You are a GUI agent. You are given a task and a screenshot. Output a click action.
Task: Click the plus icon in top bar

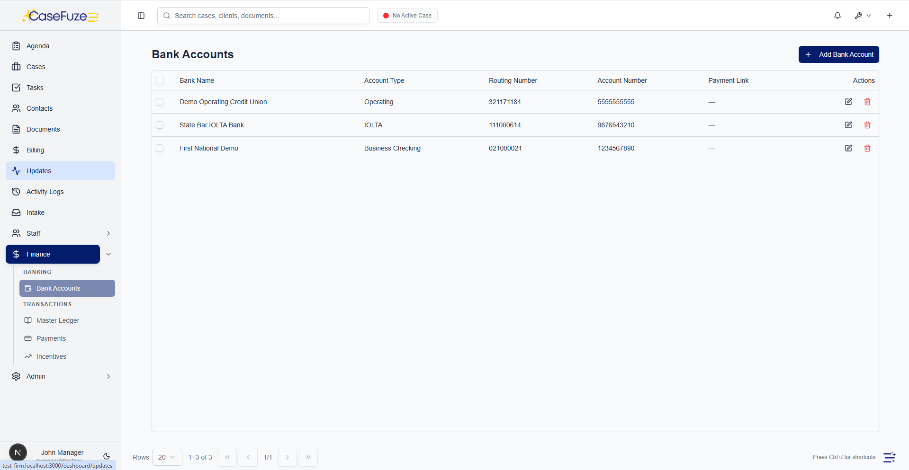click(889, 16)
